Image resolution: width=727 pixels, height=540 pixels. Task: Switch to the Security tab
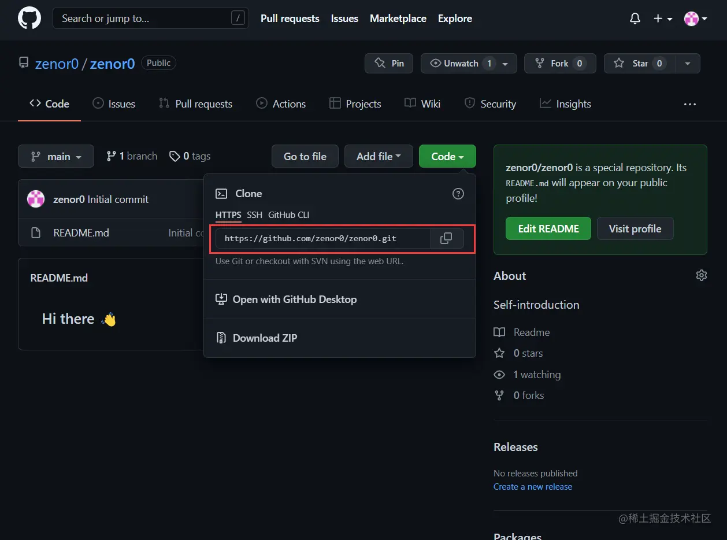(x=490, y=104)
